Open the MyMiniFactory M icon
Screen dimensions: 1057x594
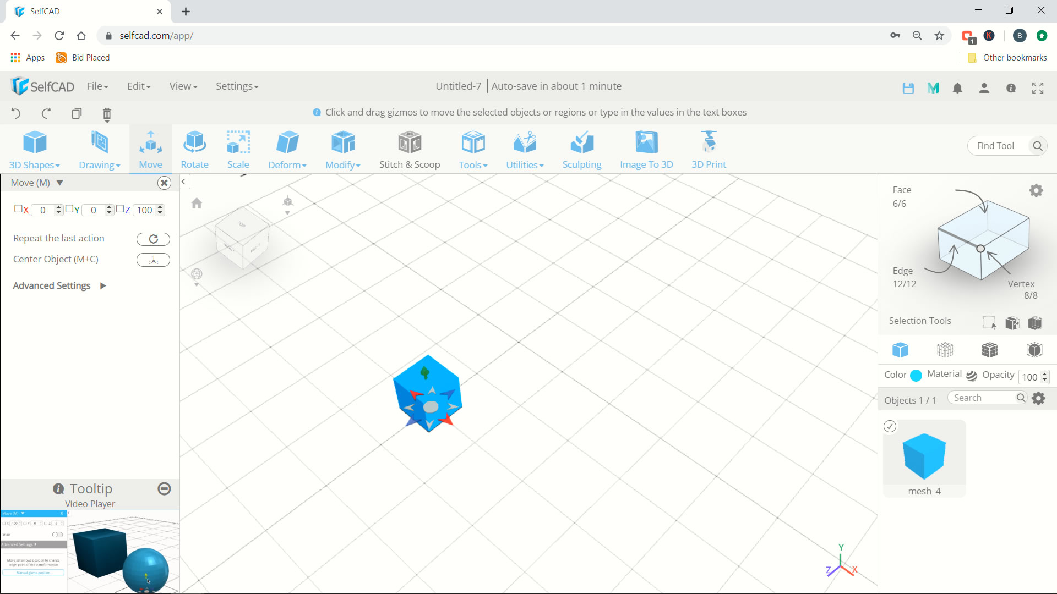(933, 87)
